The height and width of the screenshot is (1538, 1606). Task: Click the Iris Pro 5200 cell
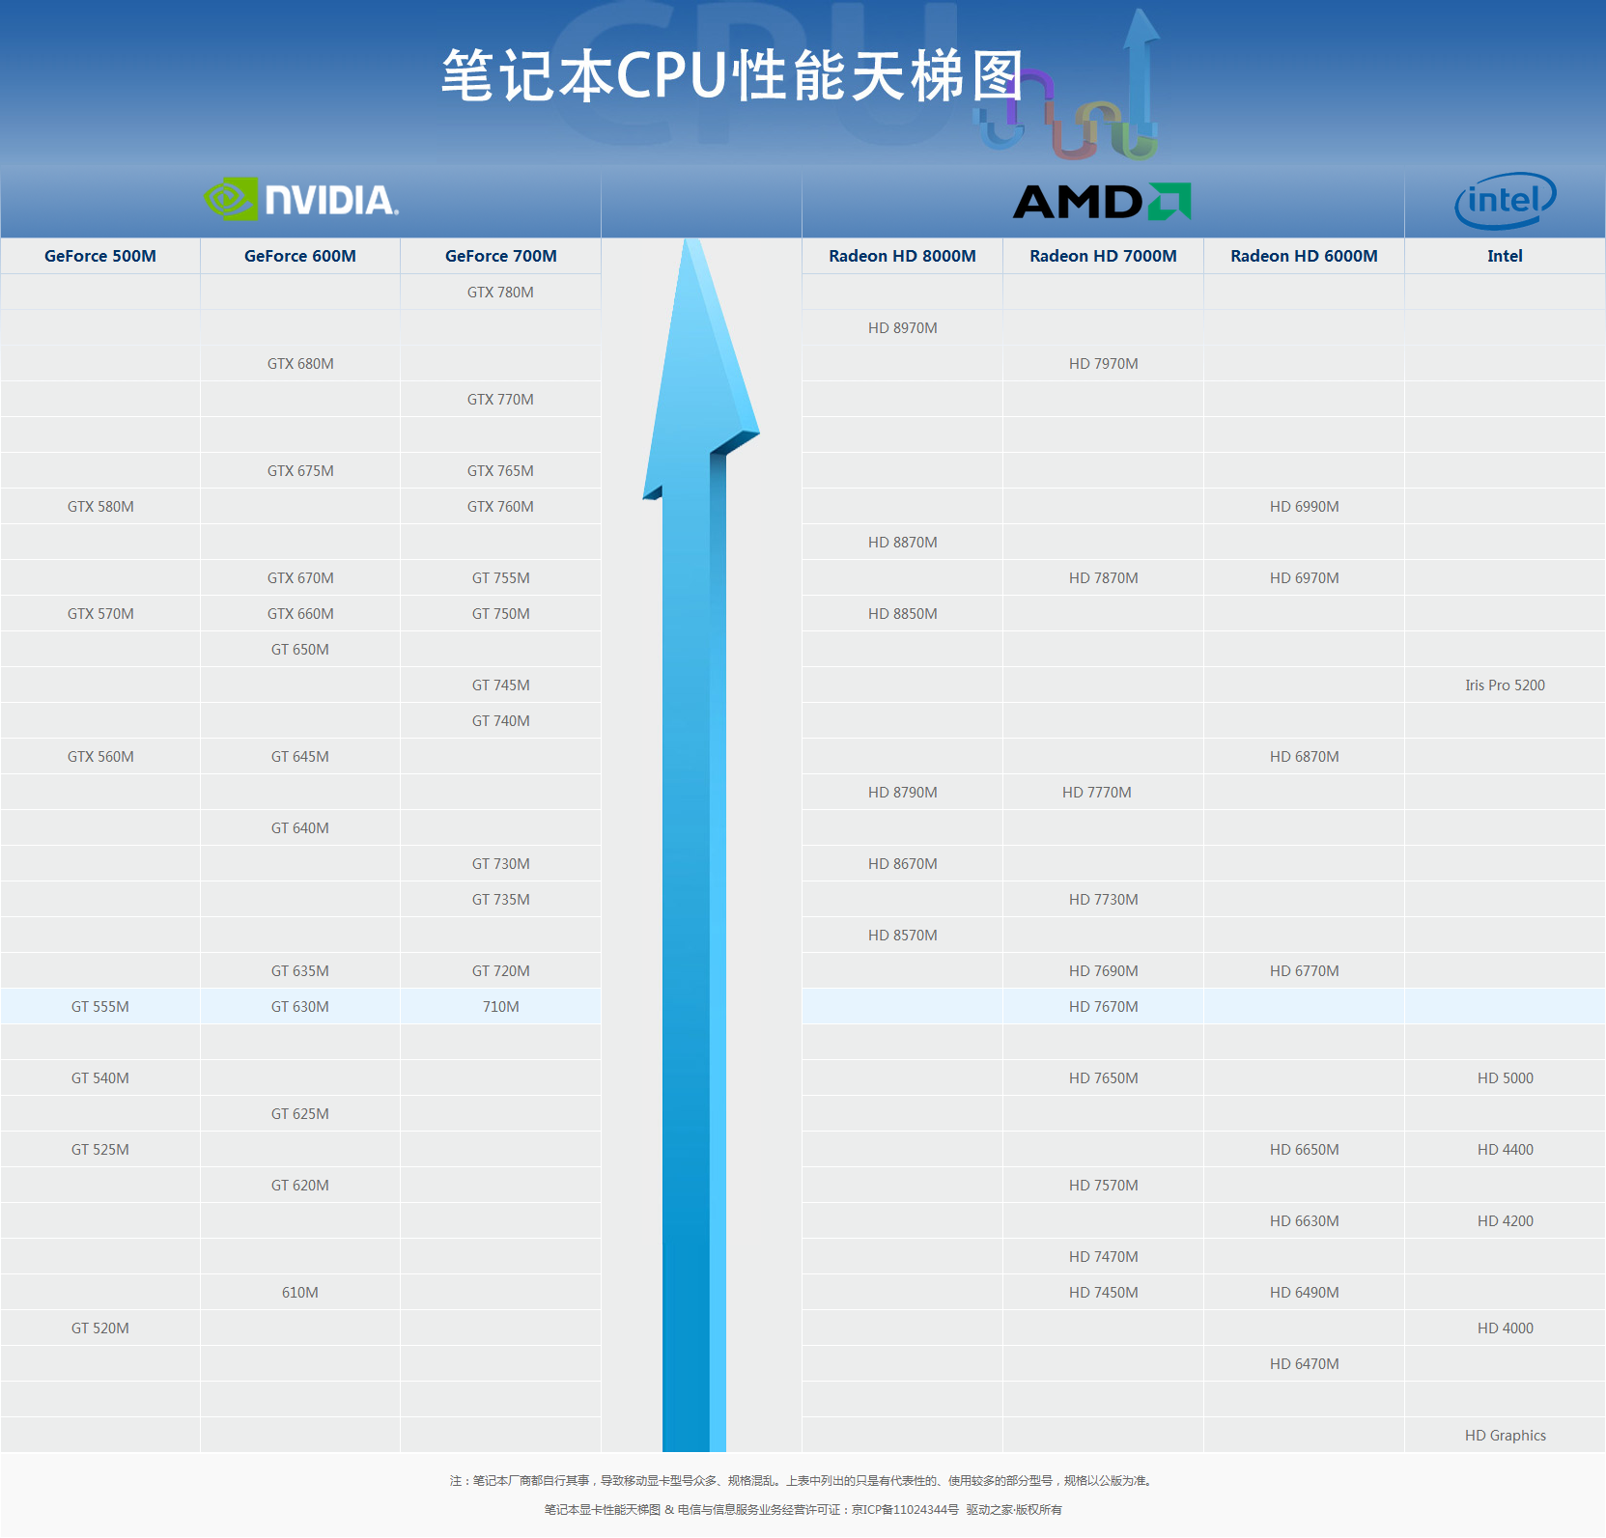pos(1506,685)
